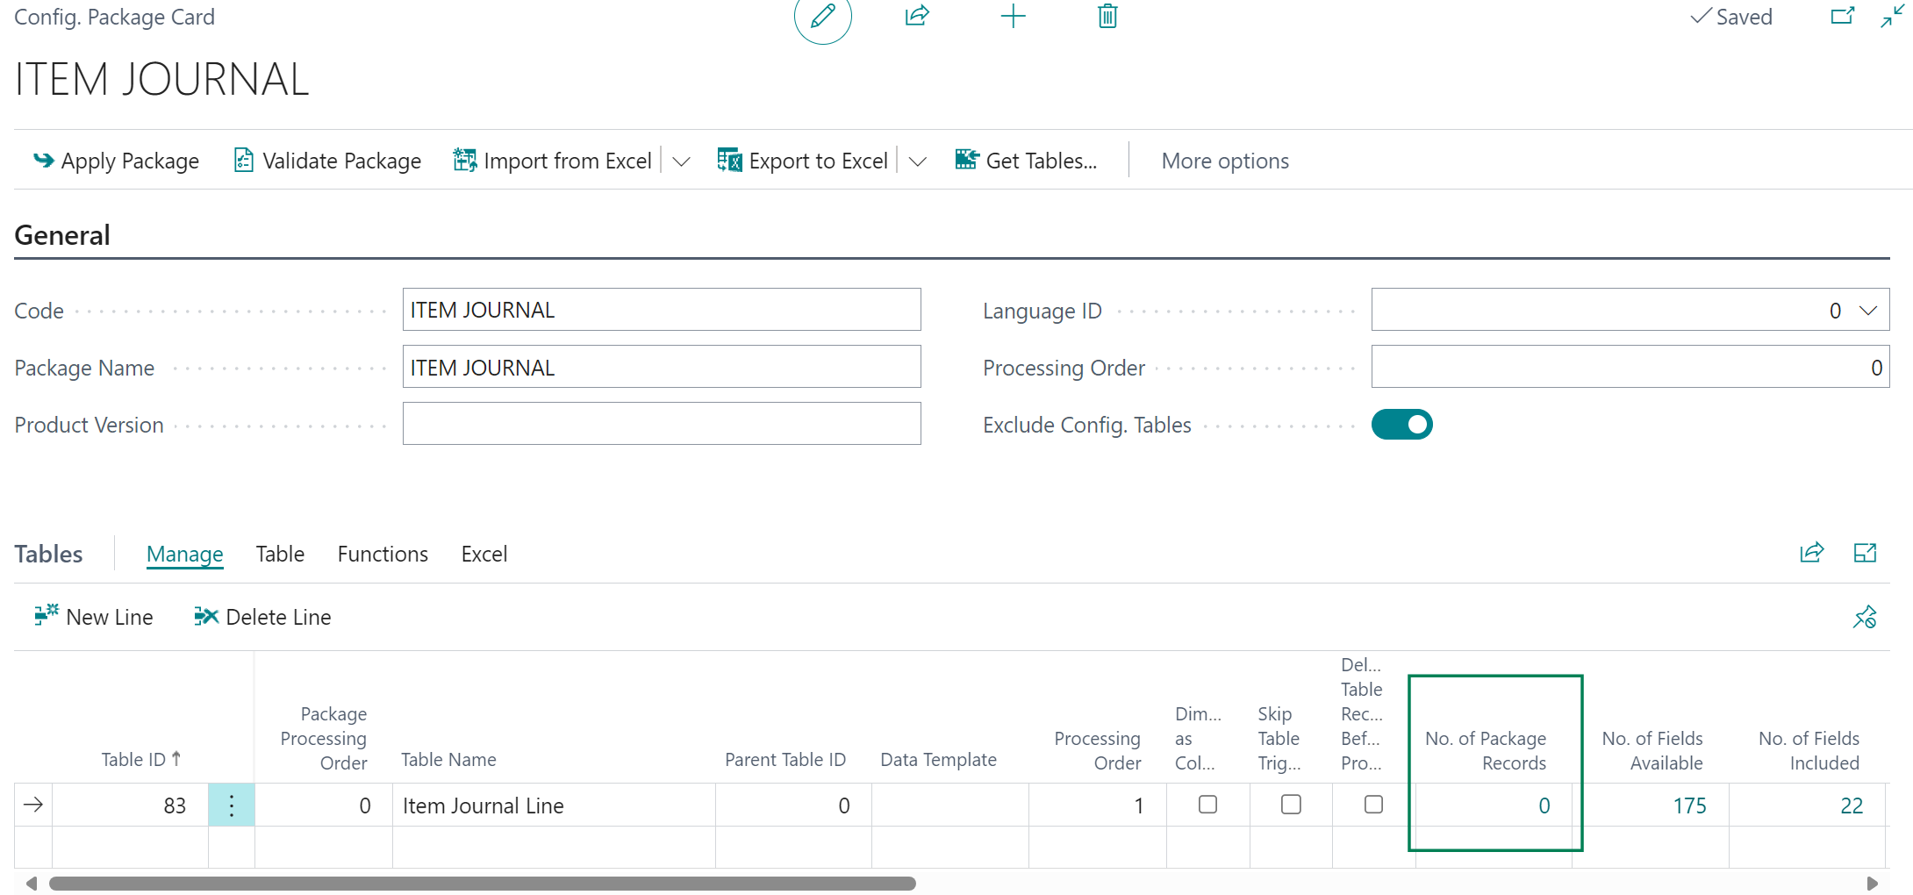1913x895 pixels.
Task: Click the personalize pin icon in Tables
Action: tap(1865, 617)
